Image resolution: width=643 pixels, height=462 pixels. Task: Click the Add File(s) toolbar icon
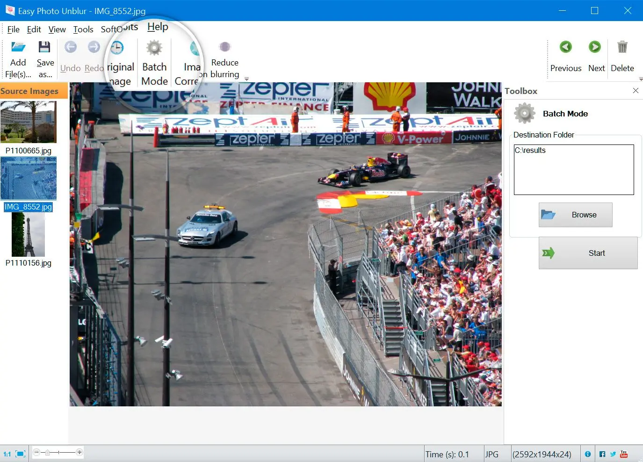click(18, 47)
